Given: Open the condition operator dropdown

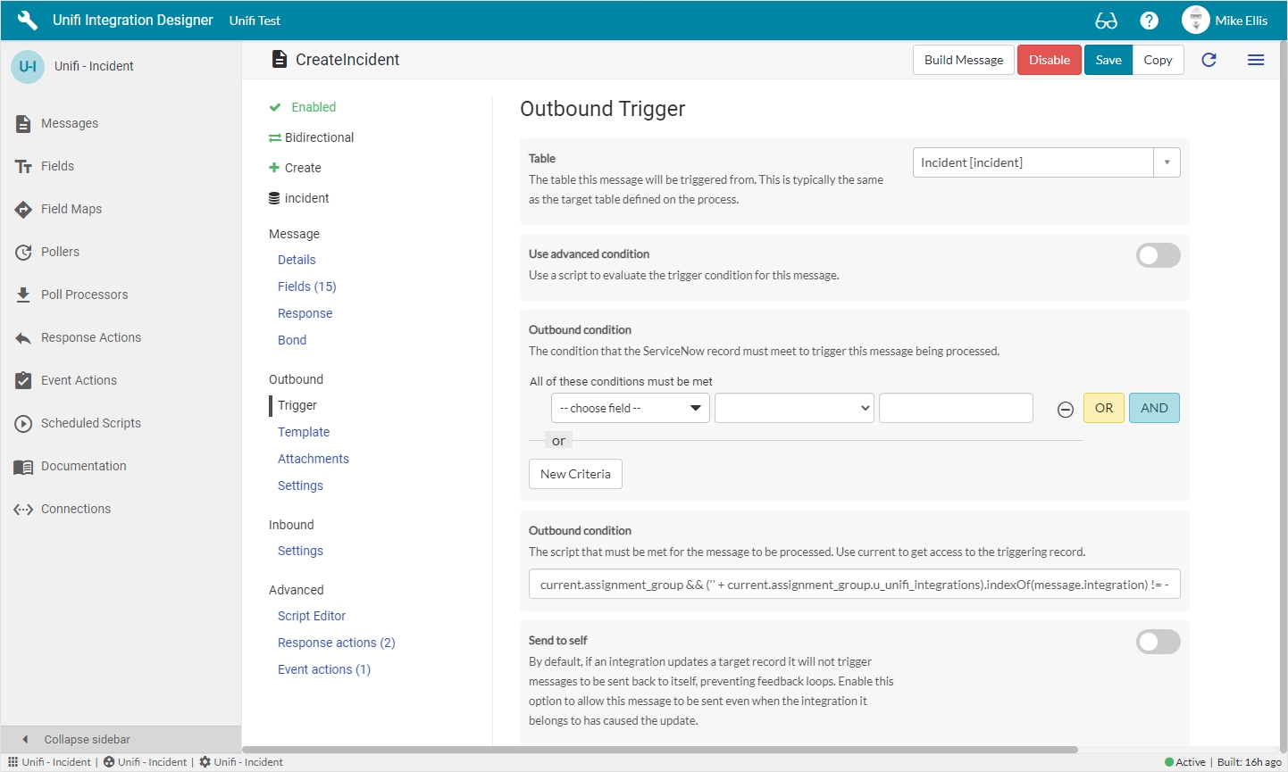Looking at the screenshot, I should tap(793, 408).
